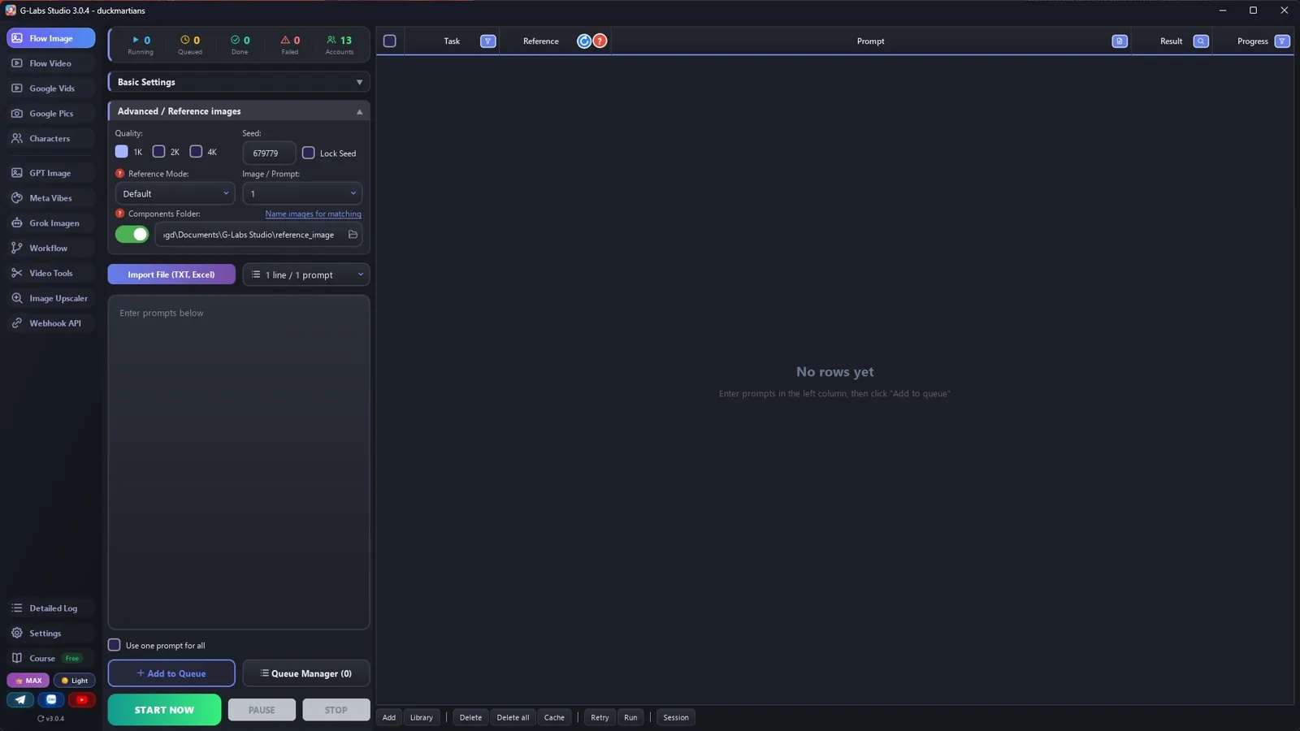Click the Result column search icon
Screen dimensions: 1300x731
coord(1200,41)
